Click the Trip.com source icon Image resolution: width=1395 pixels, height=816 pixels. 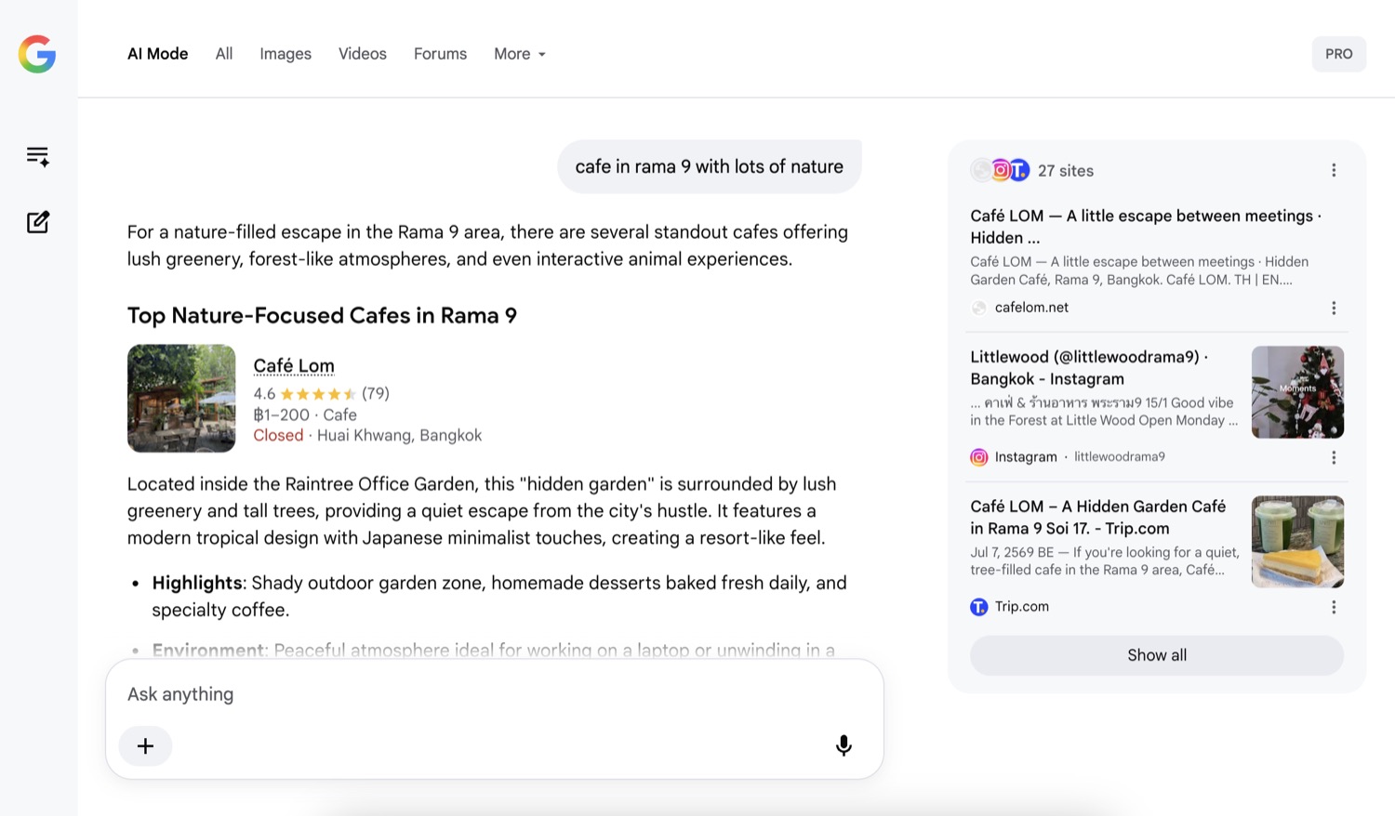pos(979,607)
